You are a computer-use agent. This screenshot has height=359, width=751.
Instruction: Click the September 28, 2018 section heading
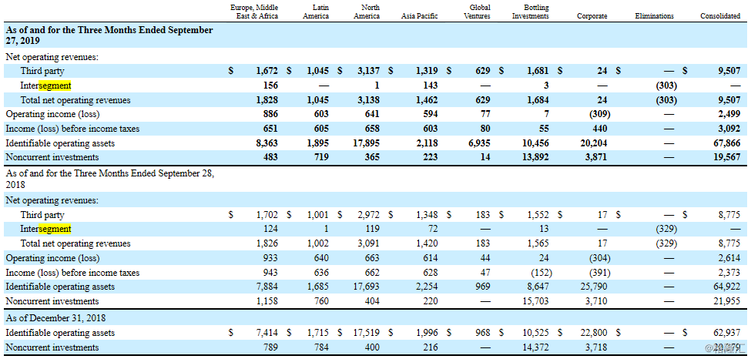(x=109, y=179)
